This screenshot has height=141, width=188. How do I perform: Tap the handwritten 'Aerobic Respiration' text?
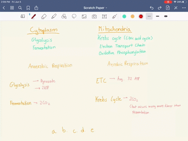[128, 63]
